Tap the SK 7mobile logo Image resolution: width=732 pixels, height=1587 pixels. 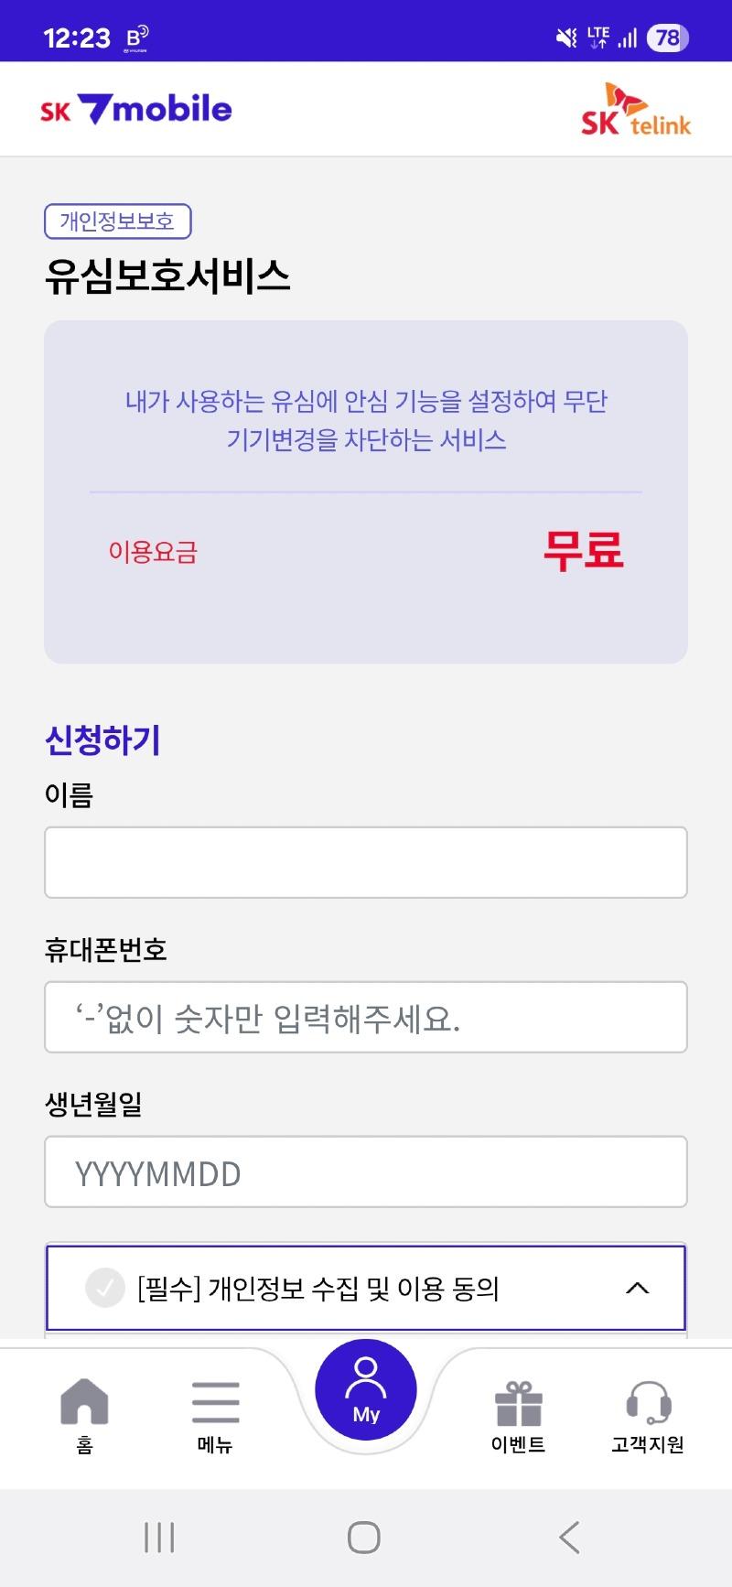coord(136,110)
